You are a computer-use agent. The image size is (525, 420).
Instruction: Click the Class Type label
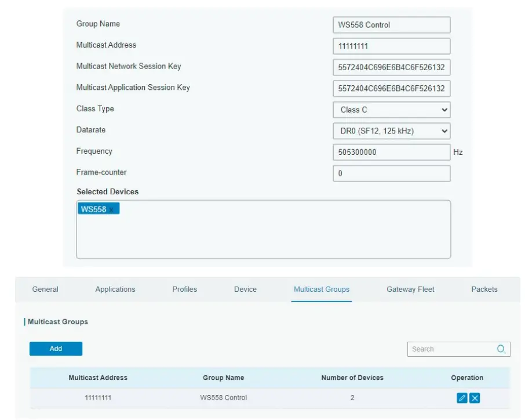tap(95, 108)
